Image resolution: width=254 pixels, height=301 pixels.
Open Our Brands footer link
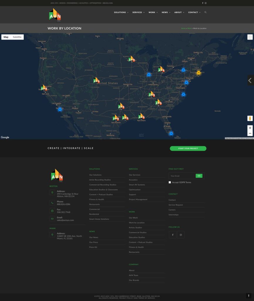point(134,280)
